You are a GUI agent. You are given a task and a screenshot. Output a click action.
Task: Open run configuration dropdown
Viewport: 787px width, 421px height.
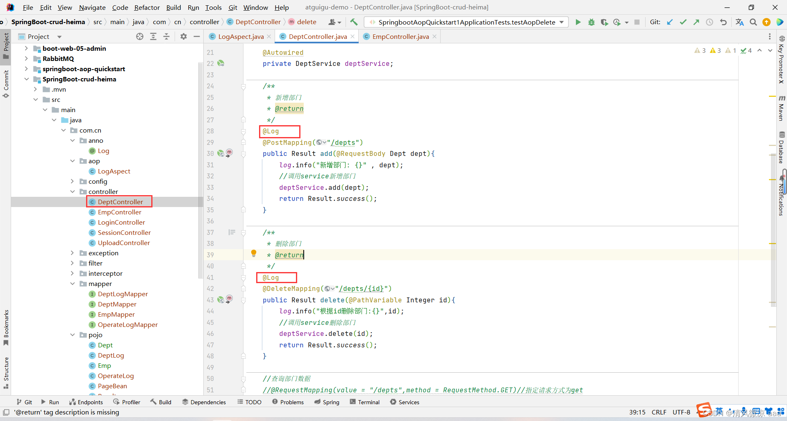(x=562, y=22)
